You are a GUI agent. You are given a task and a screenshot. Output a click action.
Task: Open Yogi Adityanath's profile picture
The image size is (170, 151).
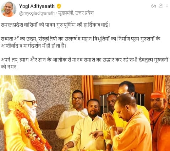click(x=8, y=9)
